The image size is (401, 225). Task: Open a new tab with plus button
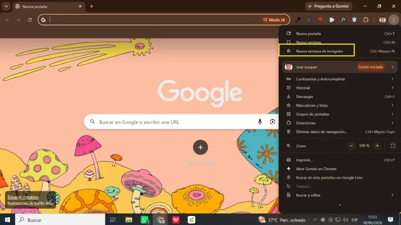pos(91,7)
